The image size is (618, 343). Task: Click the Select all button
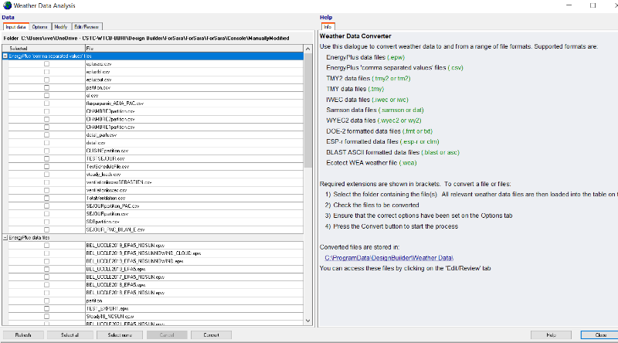point(69,335)
